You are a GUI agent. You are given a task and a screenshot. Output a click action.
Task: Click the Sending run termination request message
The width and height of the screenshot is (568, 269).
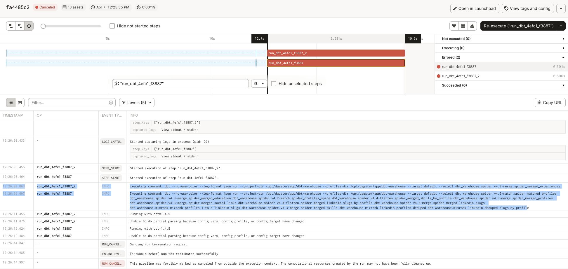(159, 245)
